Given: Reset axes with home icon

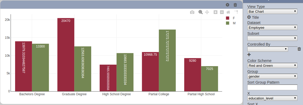Looking at the screenshot, I should (228, 12).
